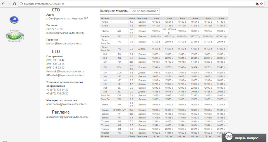Select the address 'г. Симферополь, ул. Киевская 187'

67,18
